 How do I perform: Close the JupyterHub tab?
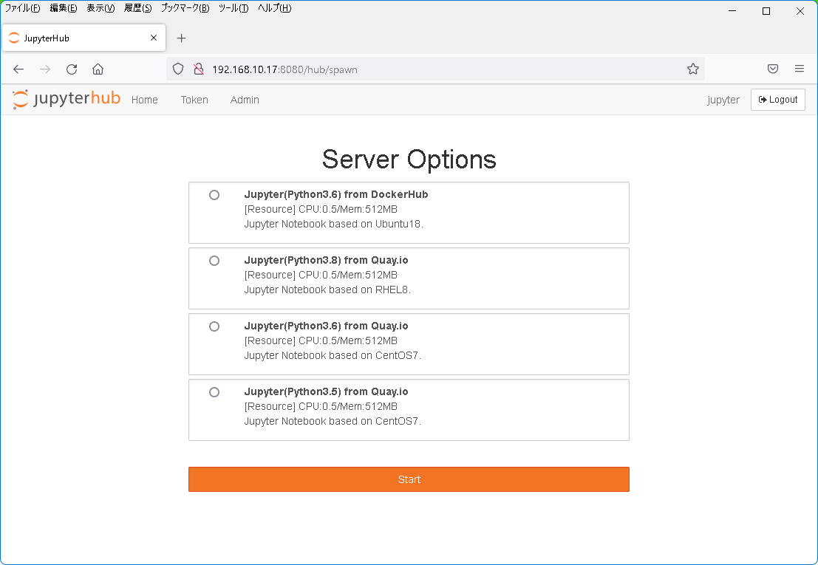pos(154,38)
